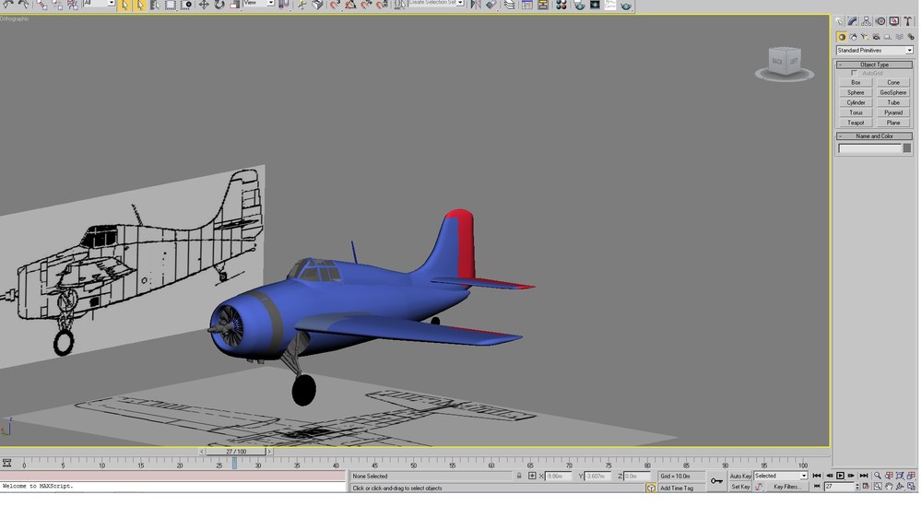
Task: Click the Orbit viewport icon
Action: pyautogui.click(x=900, y=487)
